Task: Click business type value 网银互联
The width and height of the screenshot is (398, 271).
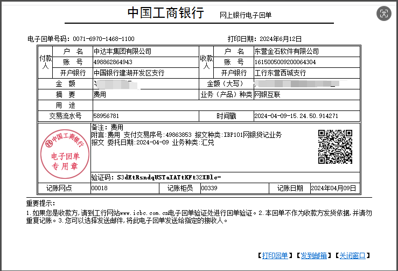Action: [267, 94]
